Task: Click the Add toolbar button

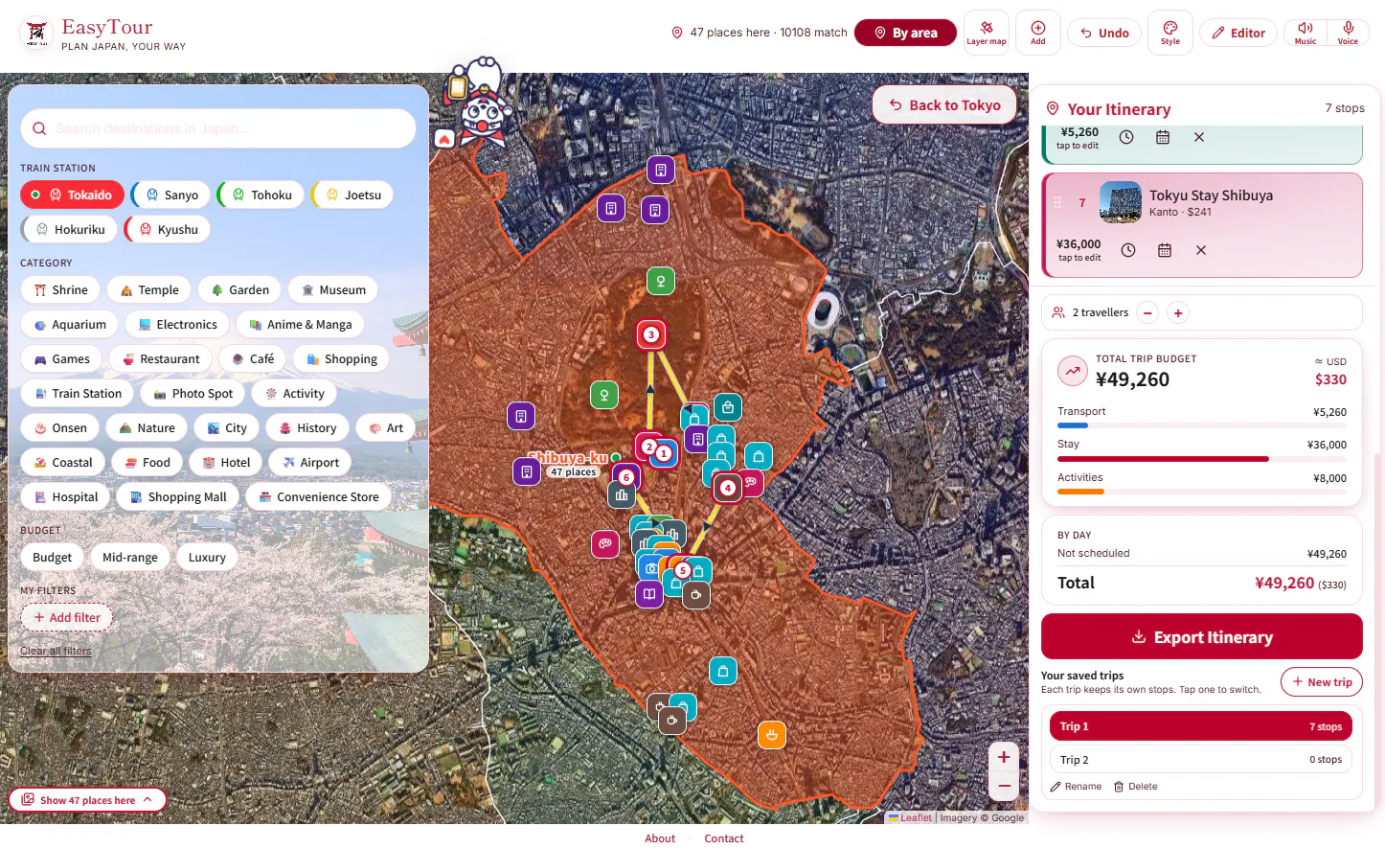Action: pyautogui.click(x=1038, y=33)
